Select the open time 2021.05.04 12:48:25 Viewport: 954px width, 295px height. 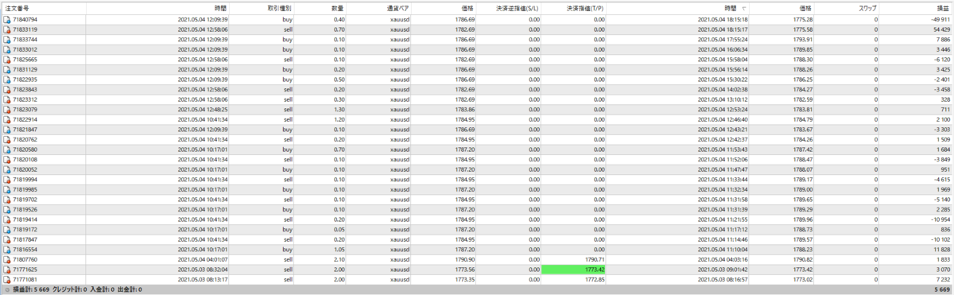pyautogui.click(x=203, y=111)
